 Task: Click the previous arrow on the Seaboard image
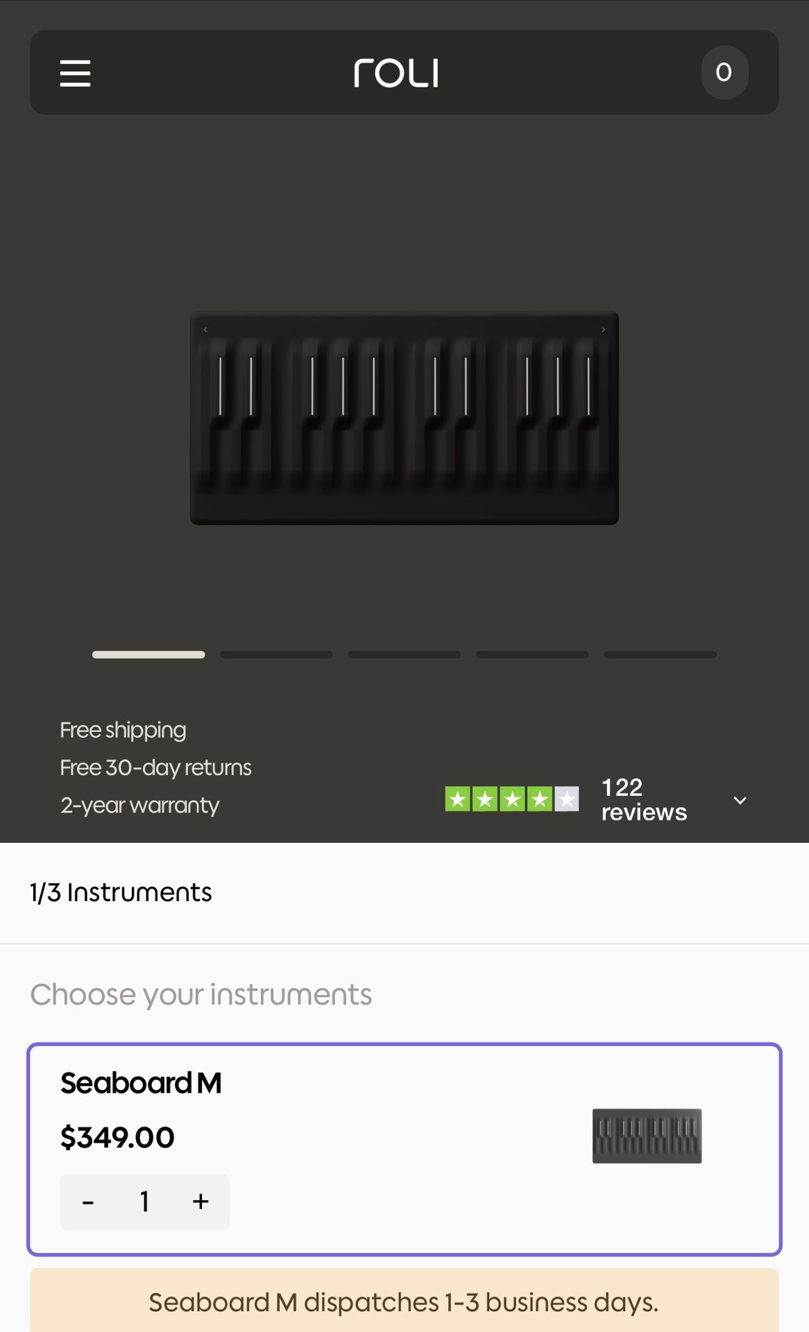(205, 330)
